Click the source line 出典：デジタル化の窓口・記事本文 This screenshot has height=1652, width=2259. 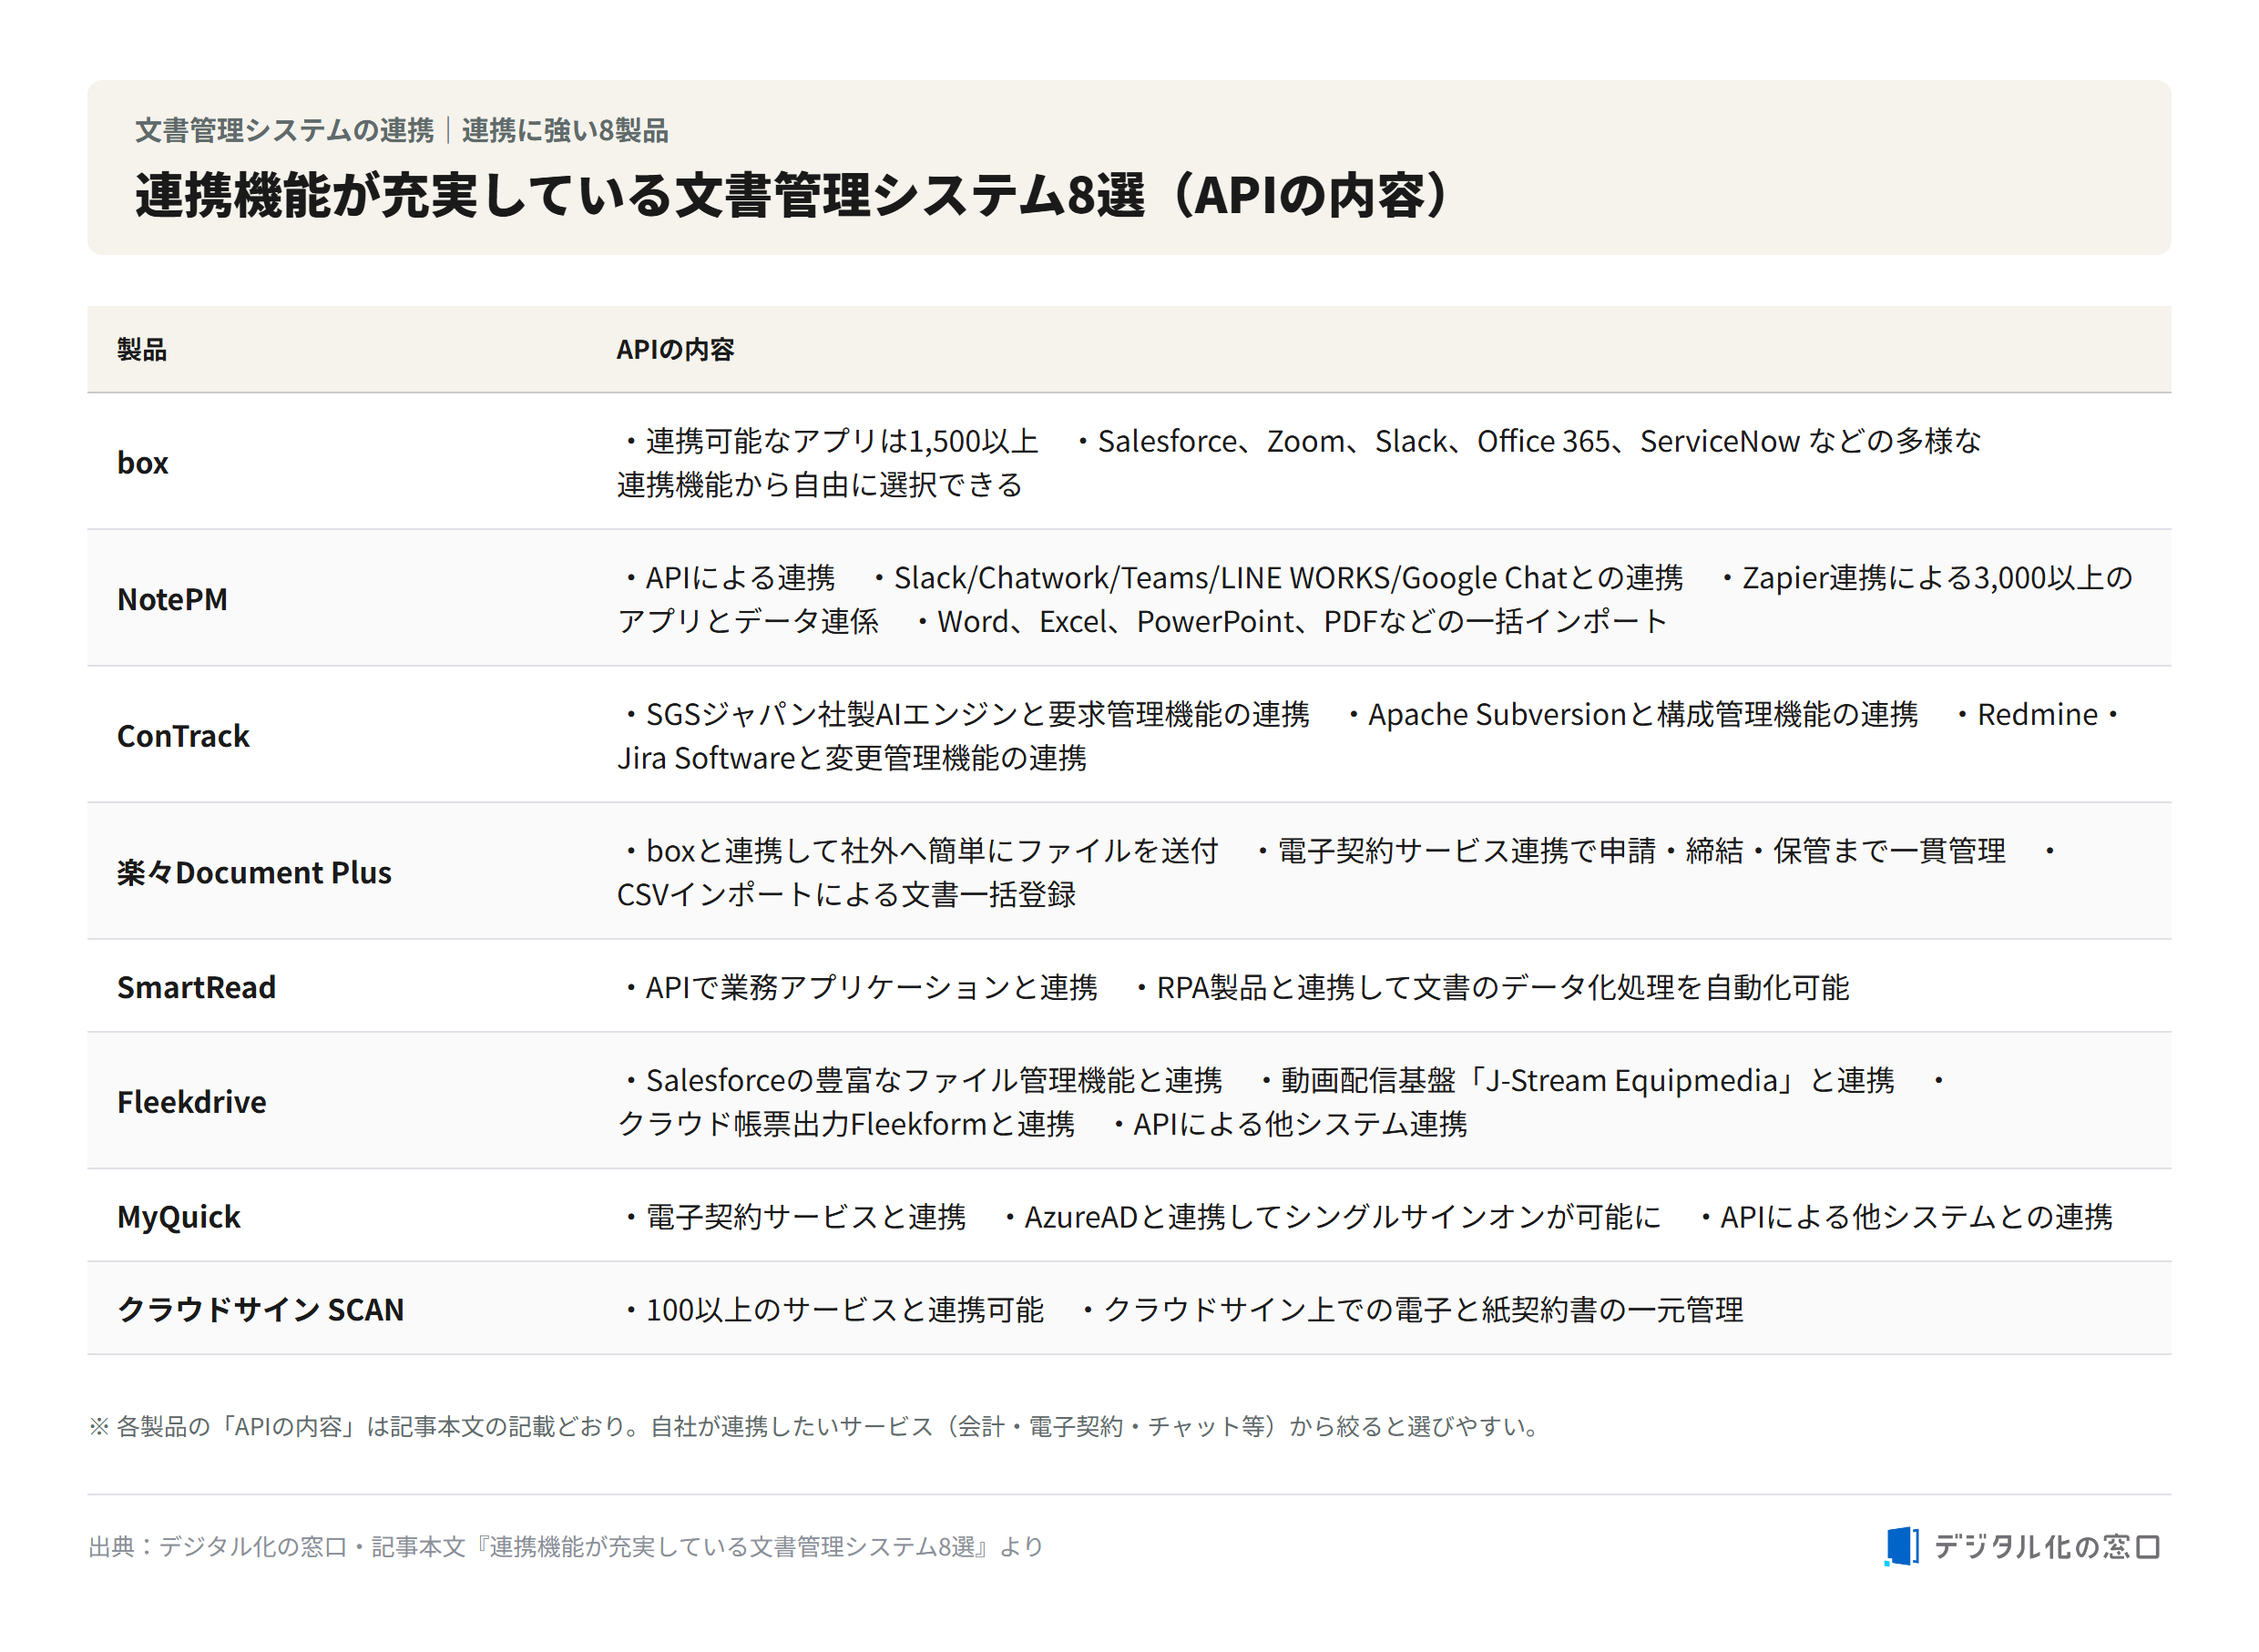(x=566, y=1547)
